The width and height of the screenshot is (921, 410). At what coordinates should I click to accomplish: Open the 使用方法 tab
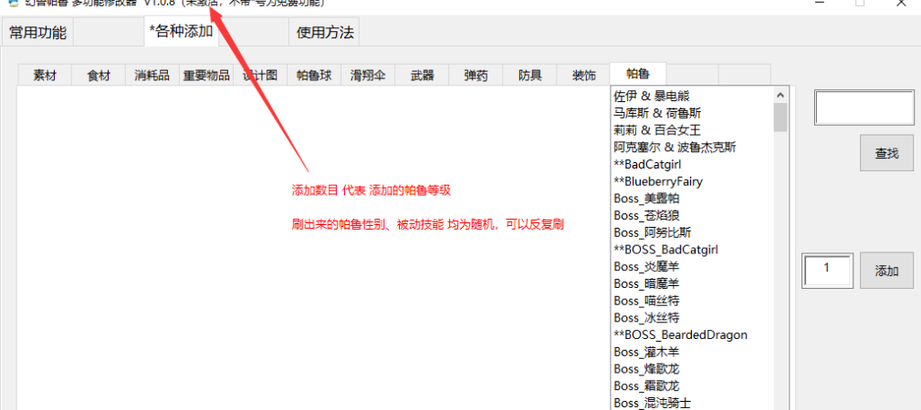coord(324,33)
